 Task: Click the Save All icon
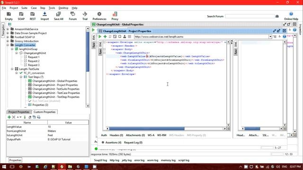[59, 16]
